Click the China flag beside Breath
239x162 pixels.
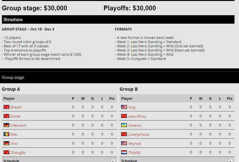[x=6, y=107]
